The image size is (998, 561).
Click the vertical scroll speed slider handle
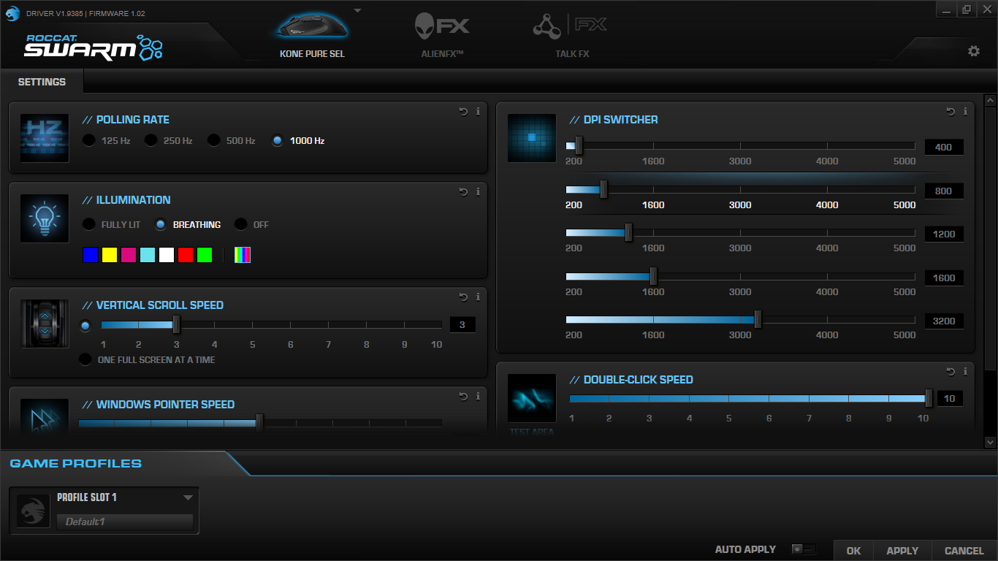pos(176,324)
